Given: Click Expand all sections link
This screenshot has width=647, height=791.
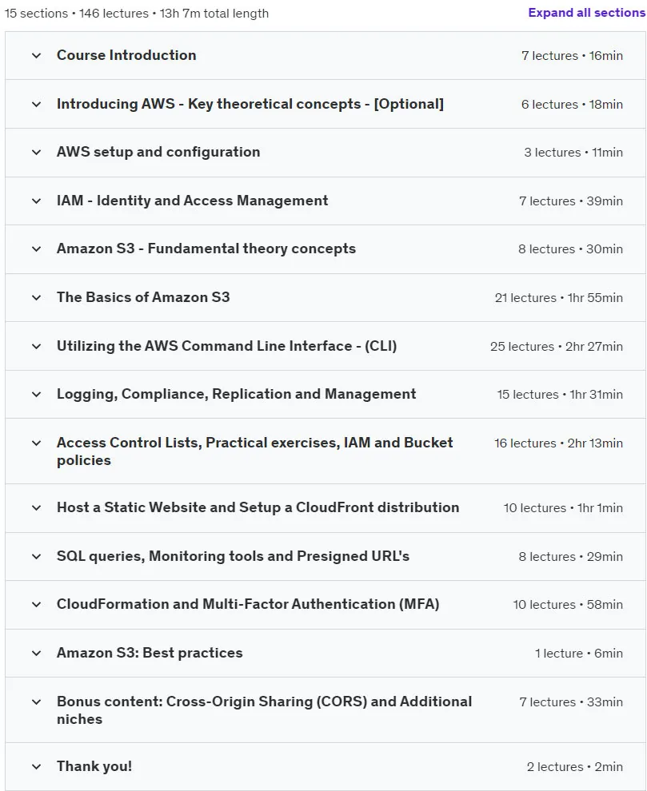Looking at the screenshot, I should (x=586, y=13).
